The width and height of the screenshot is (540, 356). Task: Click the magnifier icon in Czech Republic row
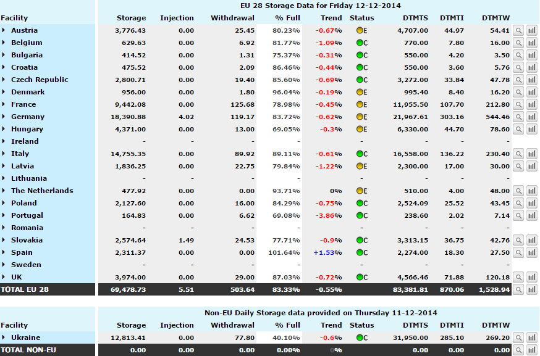[518, 80]
